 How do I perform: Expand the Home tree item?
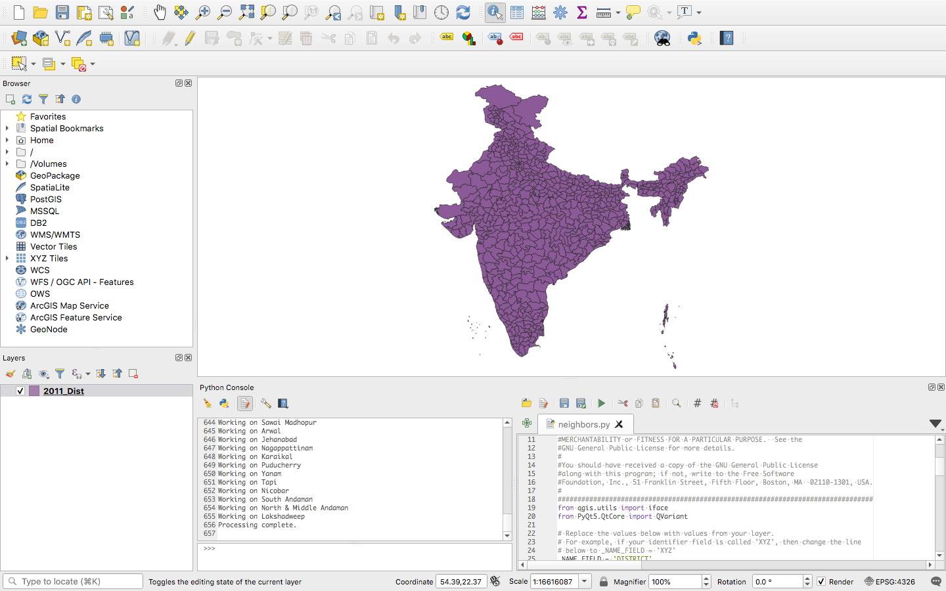pos(7,140)
